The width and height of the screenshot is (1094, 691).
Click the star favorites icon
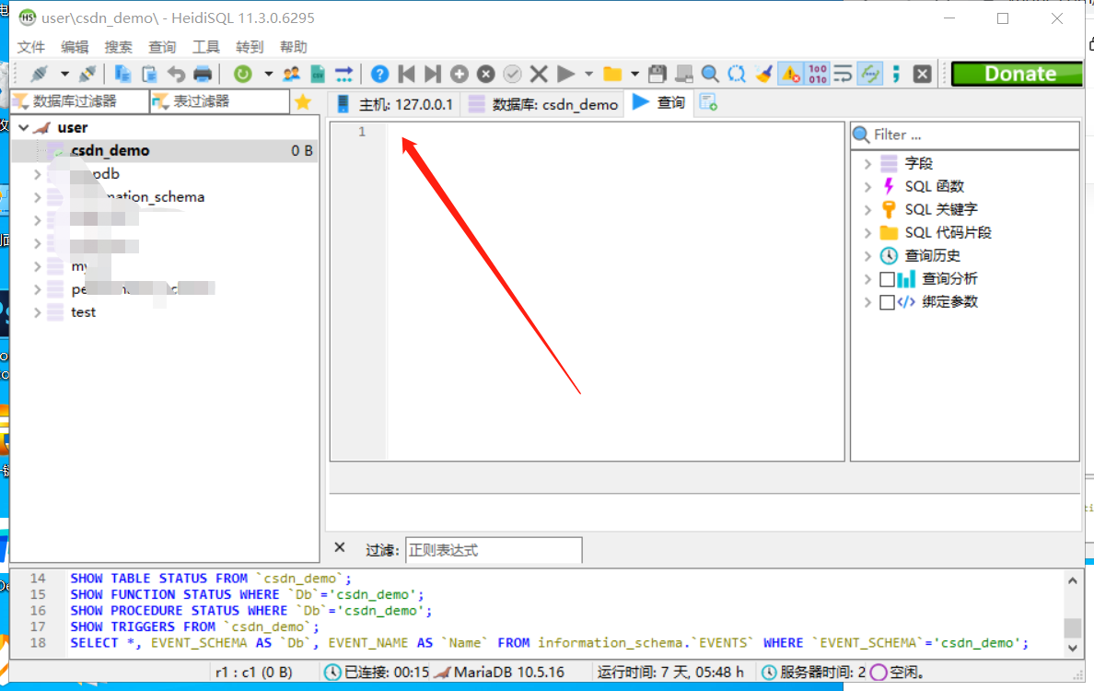[303, 102]
